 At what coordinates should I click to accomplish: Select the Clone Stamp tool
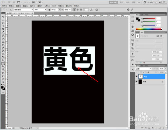point(3,42)
